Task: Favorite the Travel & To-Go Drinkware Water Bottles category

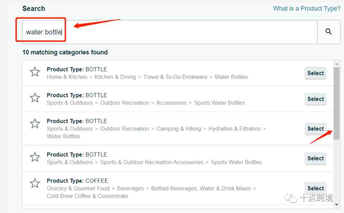Action: [35, 72]
